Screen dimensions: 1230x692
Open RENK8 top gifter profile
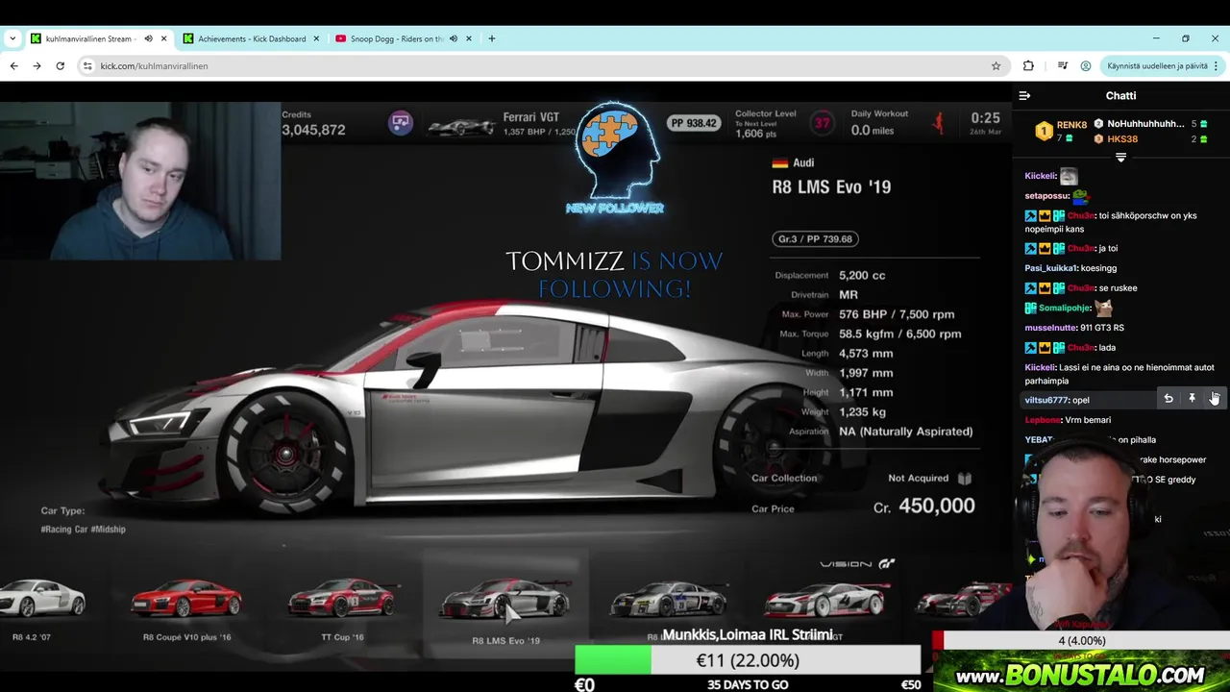(1071, 124)
